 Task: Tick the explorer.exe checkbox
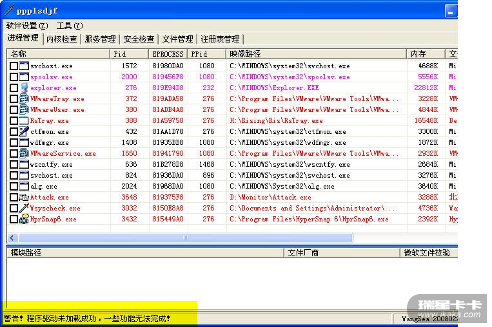click(14, 88)
